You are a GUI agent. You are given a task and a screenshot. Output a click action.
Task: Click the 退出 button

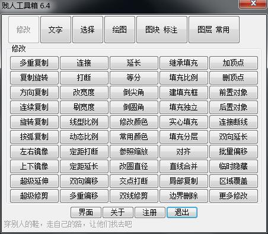click(x=182, y=212)
